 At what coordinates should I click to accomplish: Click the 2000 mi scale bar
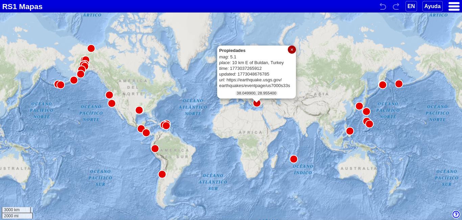click(x=17, y=216)
